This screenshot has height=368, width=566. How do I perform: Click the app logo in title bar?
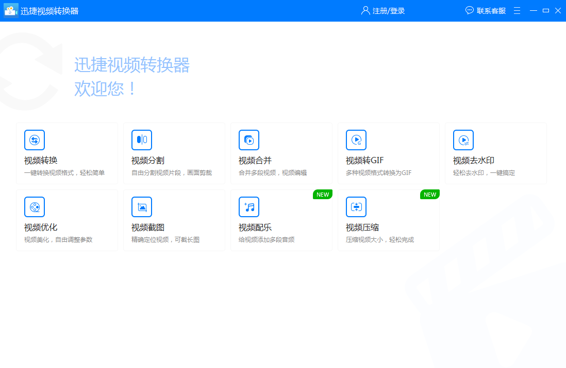[11, 10]
